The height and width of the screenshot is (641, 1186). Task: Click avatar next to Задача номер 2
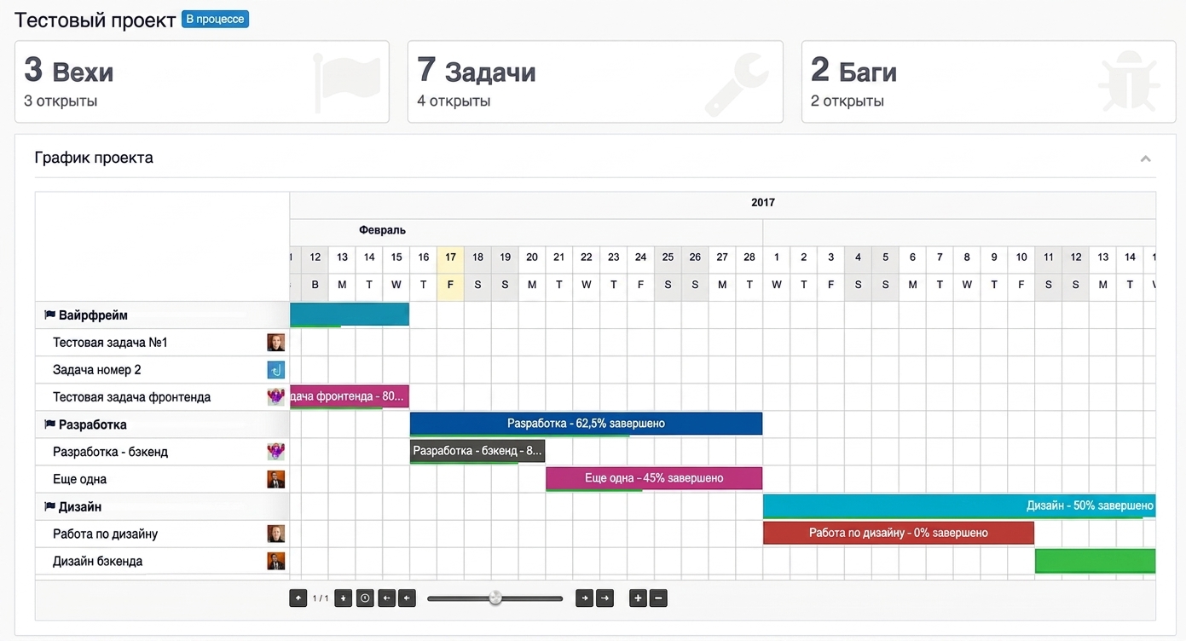(275, 370)
